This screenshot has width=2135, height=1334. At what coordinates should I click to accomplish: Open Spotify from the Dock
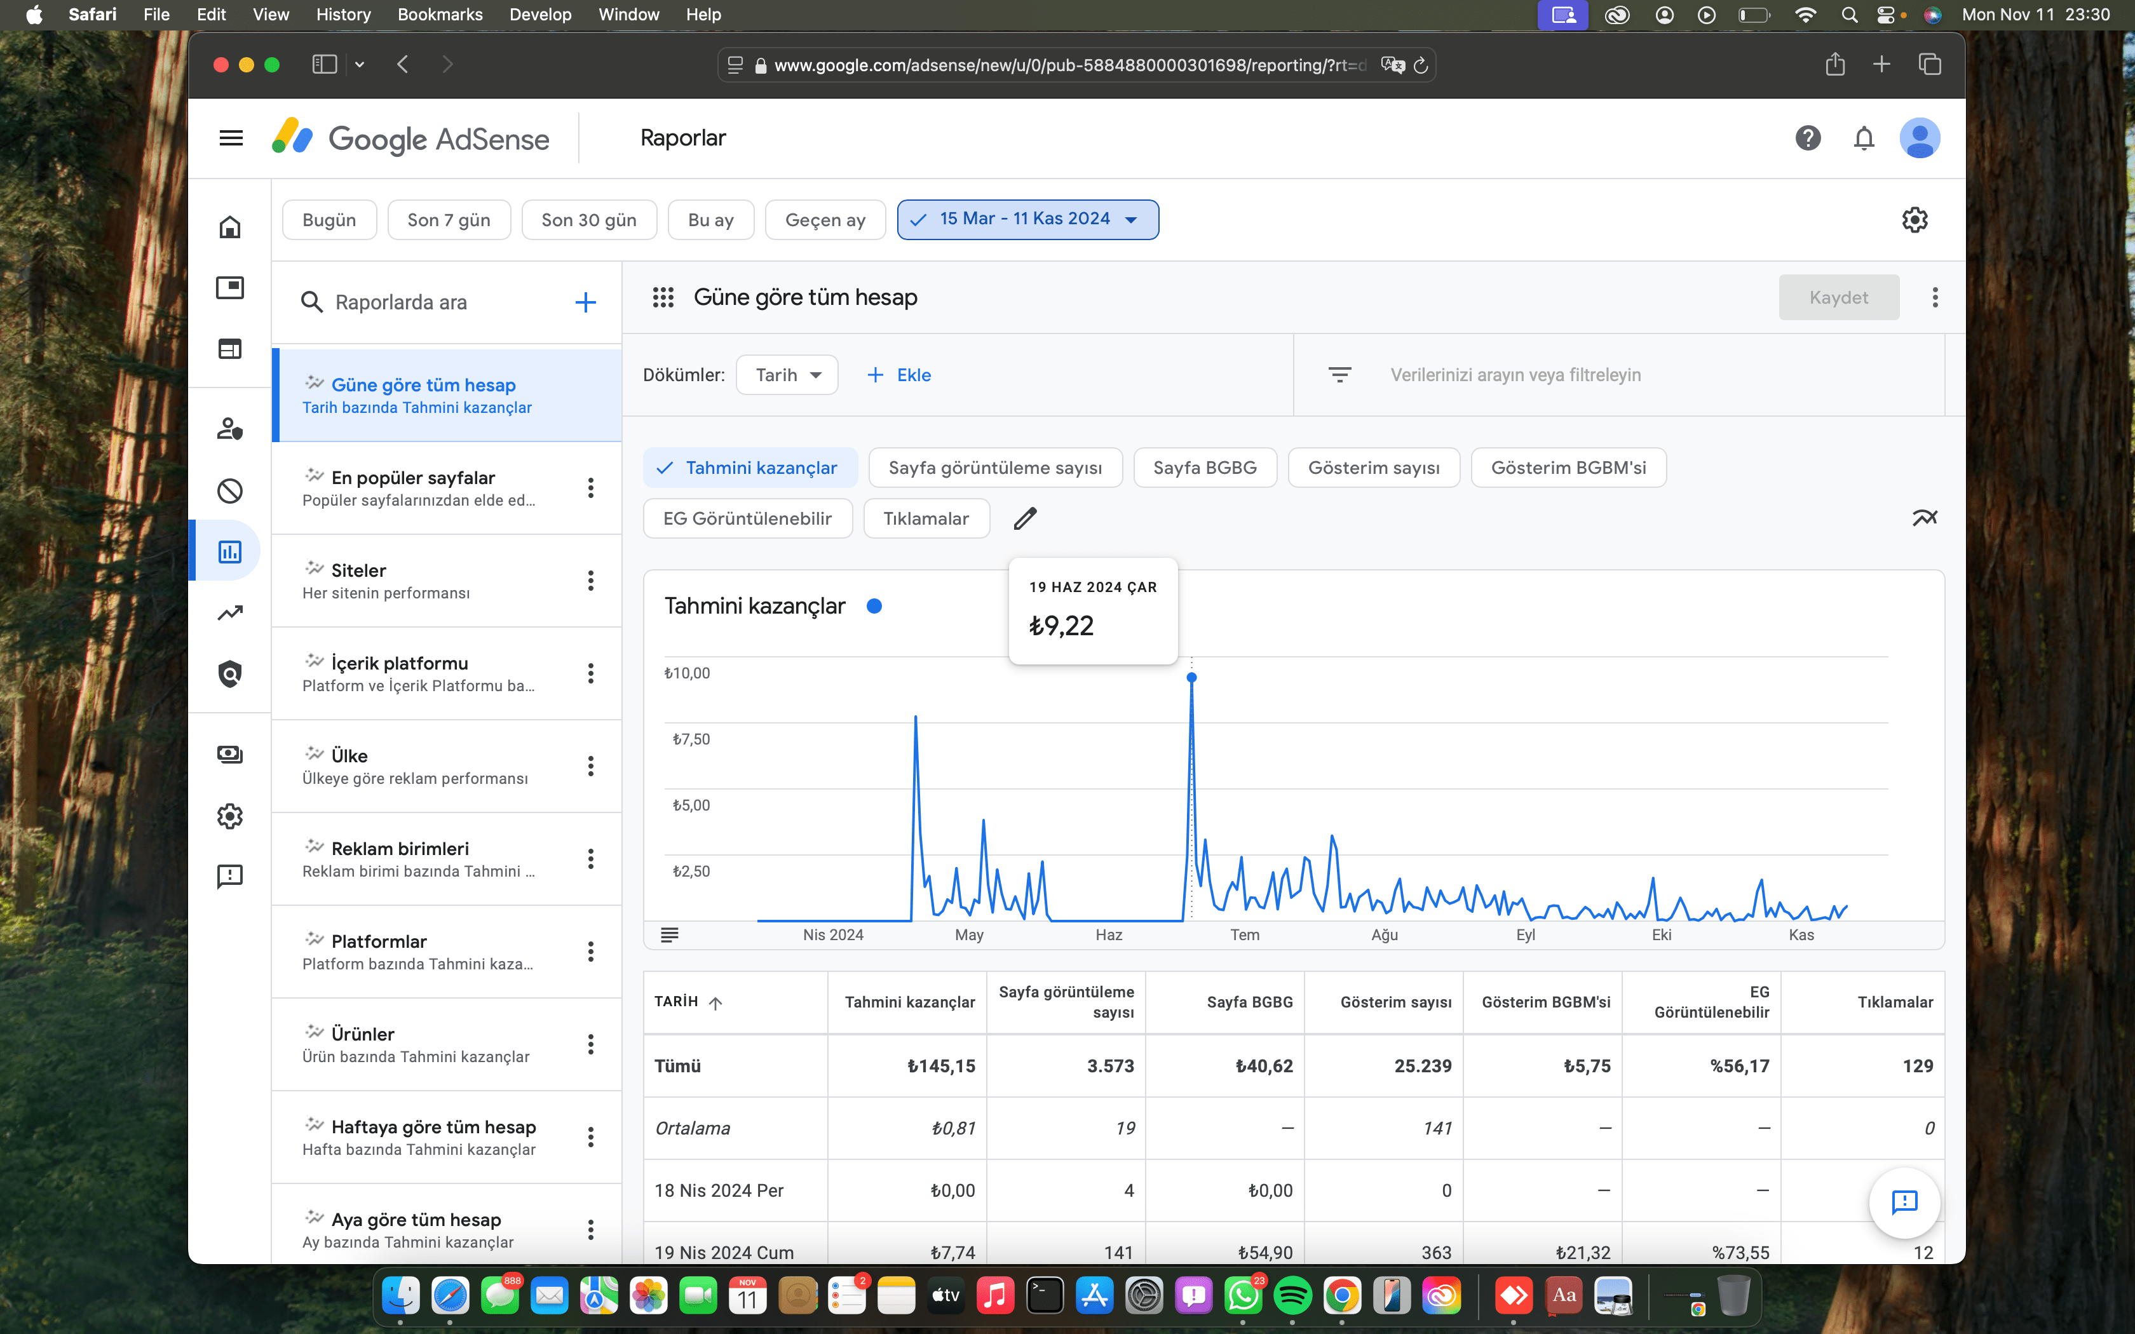[1292, 1295]
